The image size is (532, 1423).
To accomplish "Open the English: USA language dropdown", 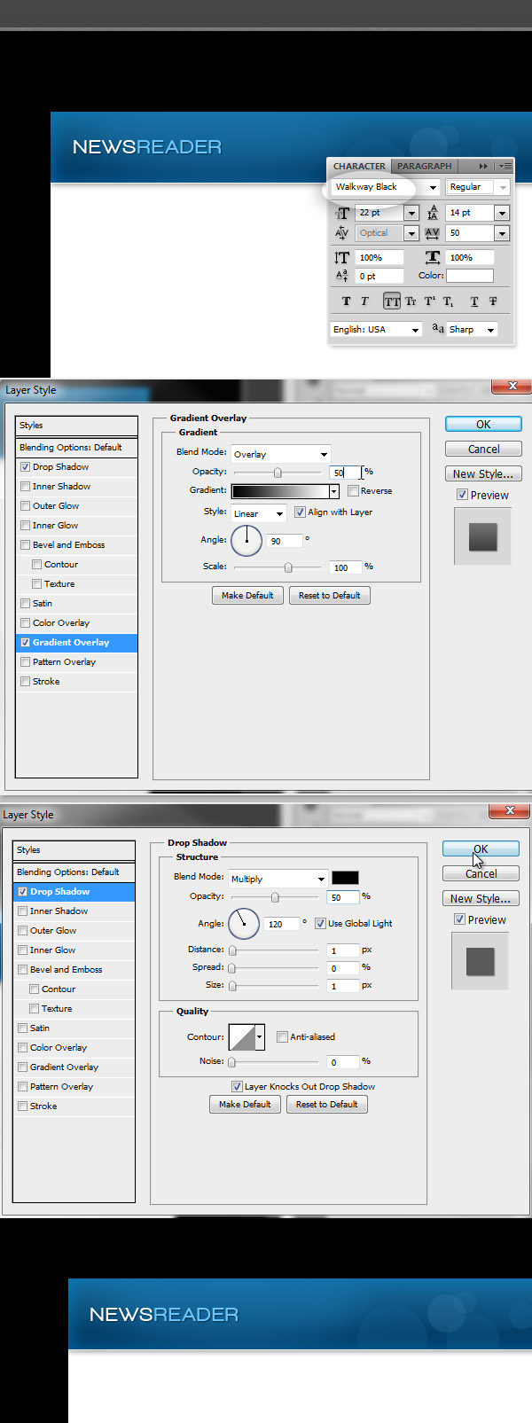I will pos(377,329).
